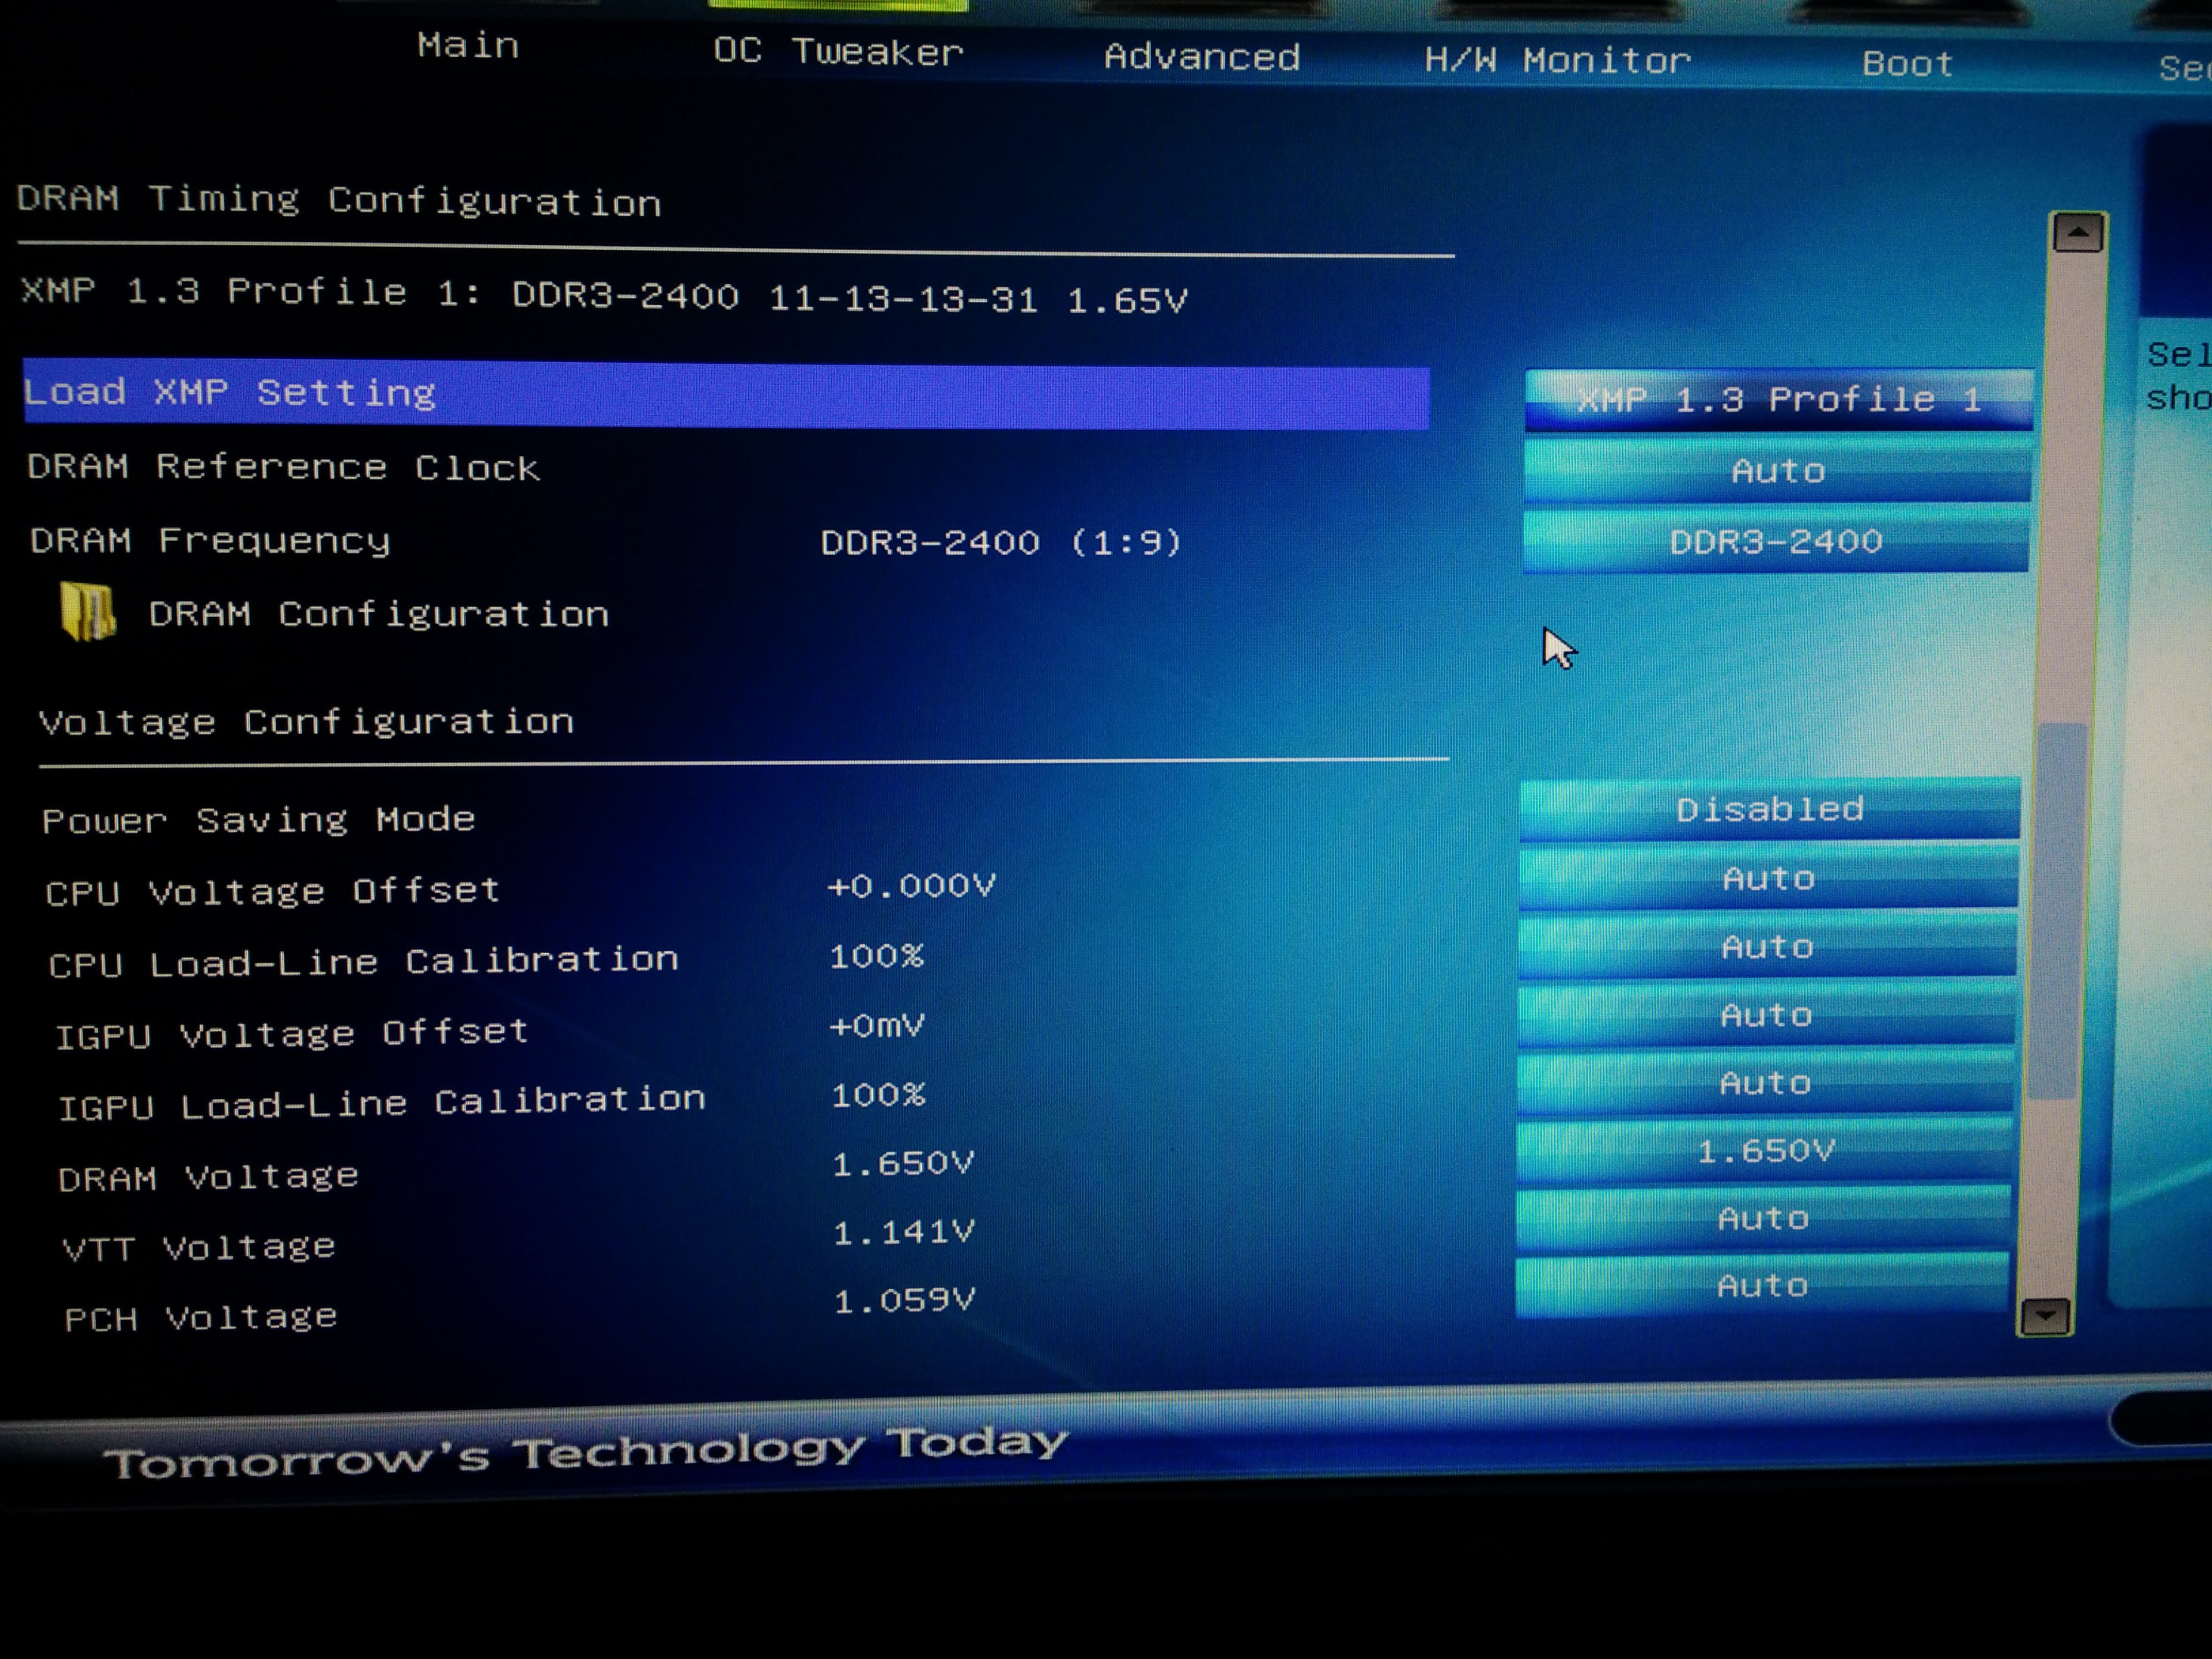Select the IGPU Voltage Offset label

(x=291, y=1034)
